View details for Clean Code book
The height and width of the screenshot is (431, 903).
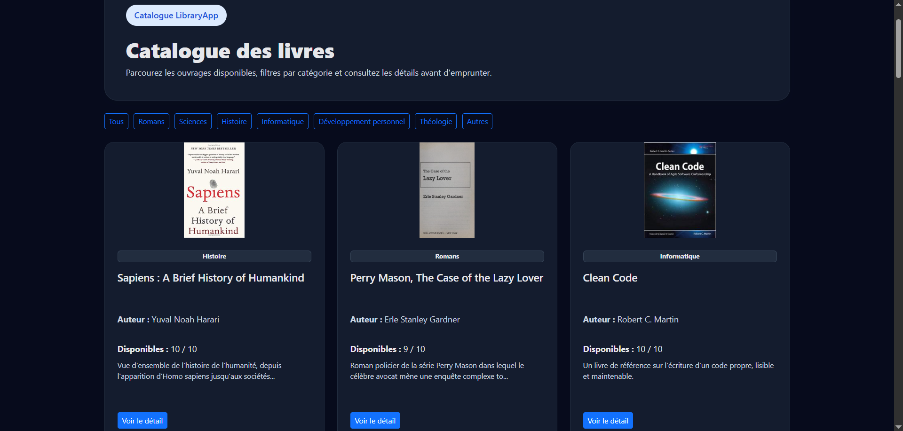point(608,421)
